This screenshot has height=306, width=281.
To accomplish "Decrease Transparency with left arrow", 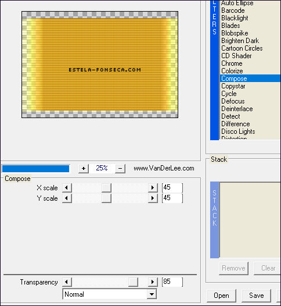I will (67, 282).
